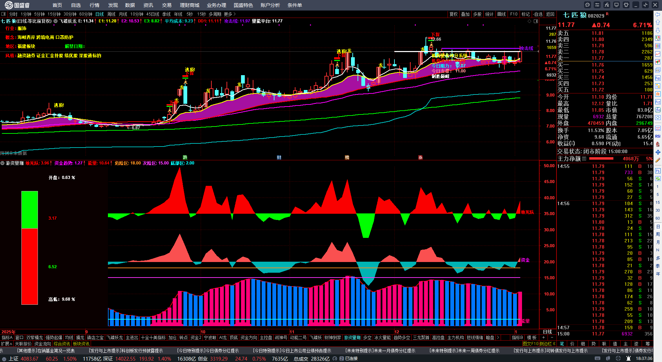Viewport: 662px width, 362px height.
Task: Toggle the panel square before 分时 tab
Action: tap(3, 14)
